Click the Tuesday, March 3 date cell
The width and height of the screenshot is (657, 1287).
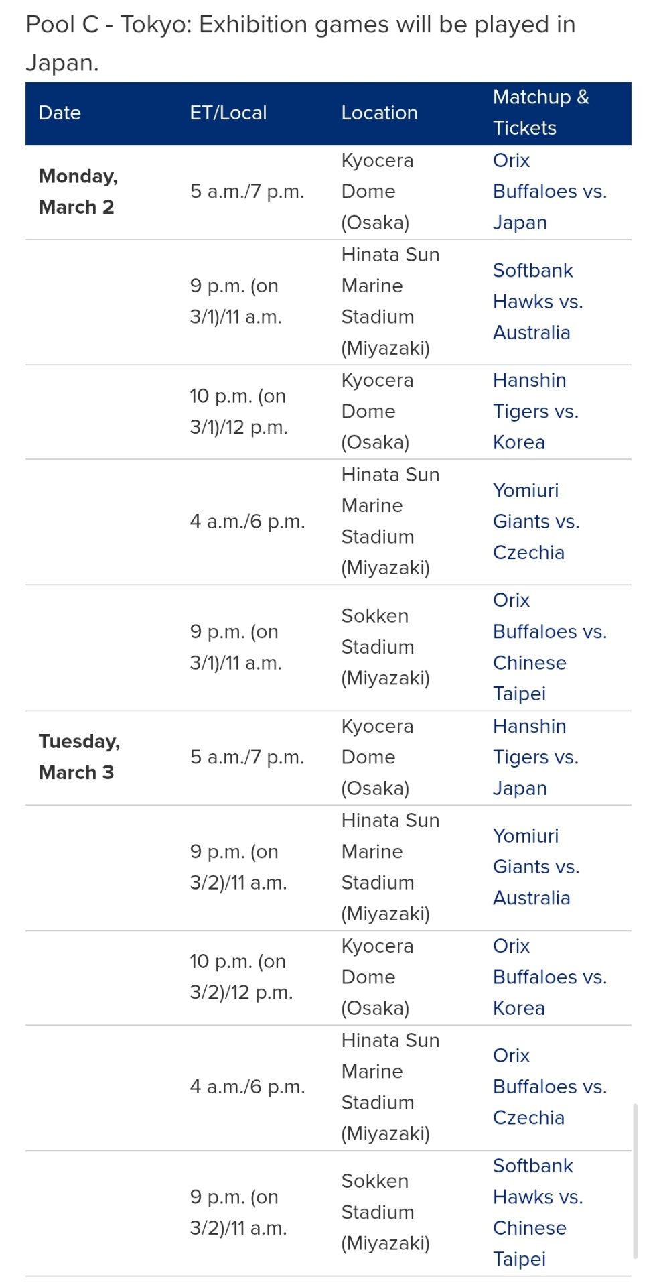click(x=79, y=757)
